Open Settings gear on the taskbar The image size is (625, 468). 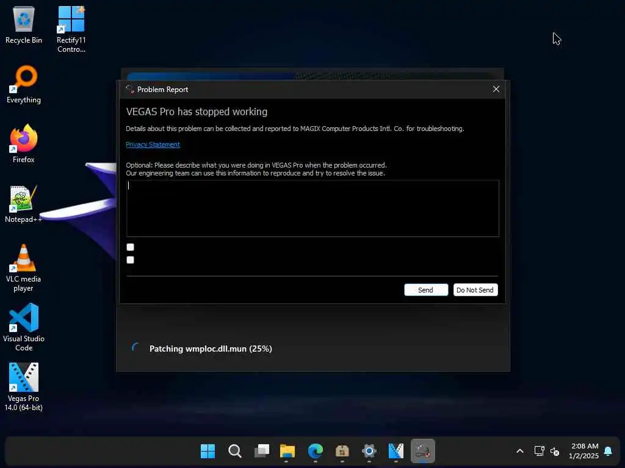pos(369,451)
